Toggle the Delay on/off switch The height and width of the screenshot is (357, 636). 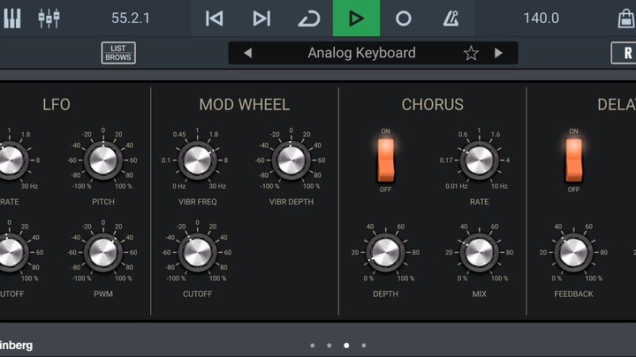[573, 160]
